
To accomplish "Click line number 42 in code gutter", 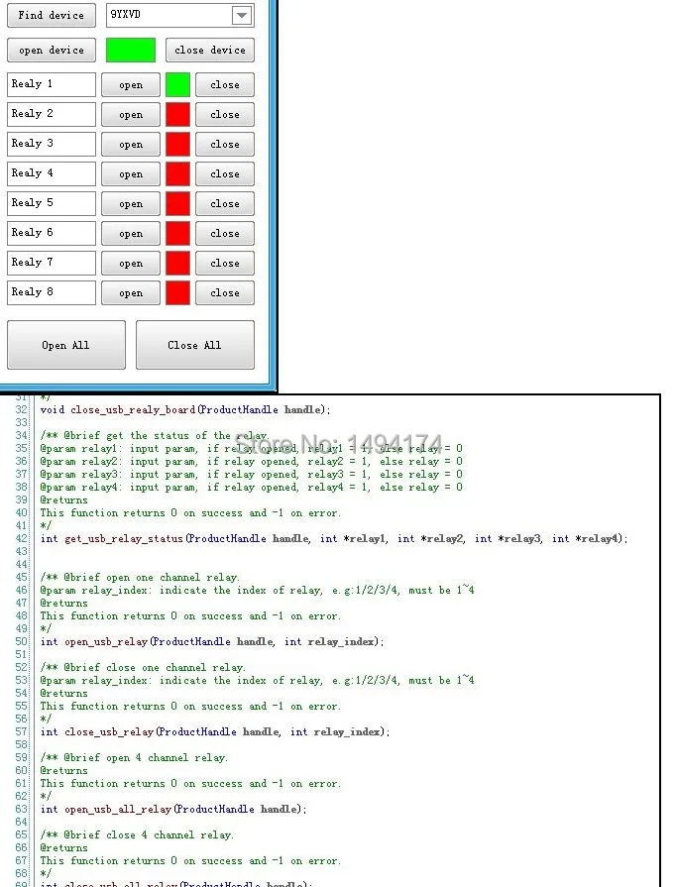I will [x=22, y=538].
